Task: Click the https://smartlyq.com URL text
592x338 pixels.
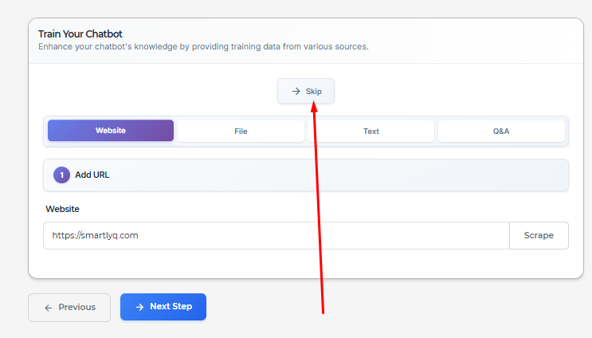Action: [x=95, y=235]
